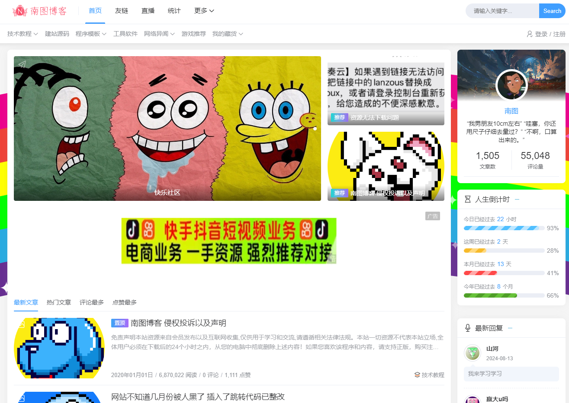
Task: Click the 注册 link
Action: (559, 34)
